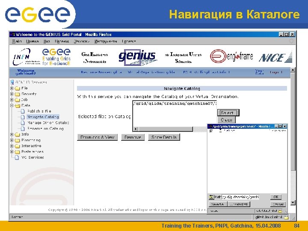Click the genius logo in the banner

click(137, 57)
